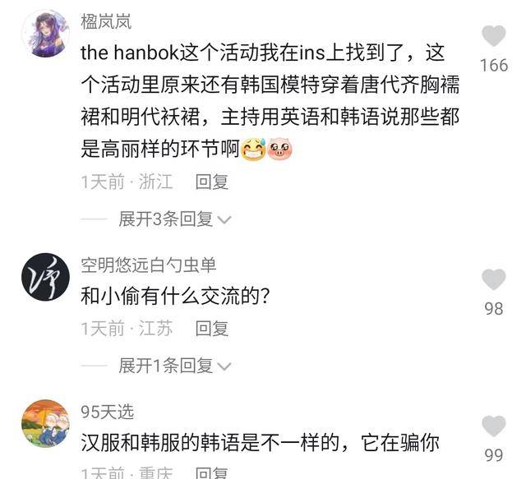
Task: Expand 1 reply under 和小偷 comment
Action: coord(165,366)
